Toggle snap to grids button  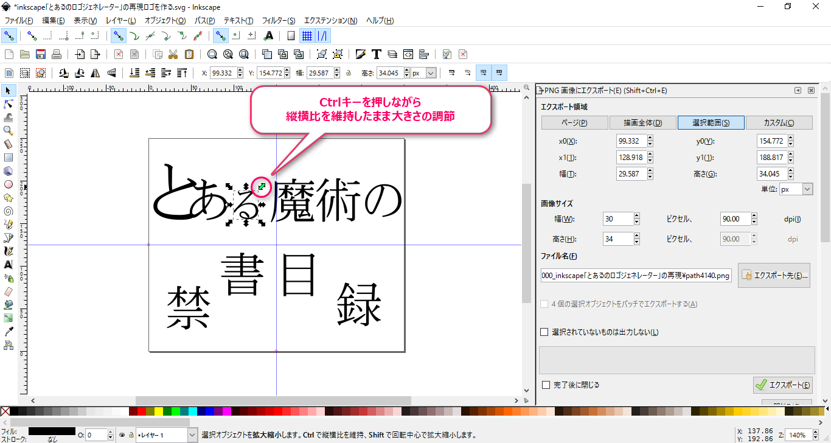pyautogui.click(x=307, y=35)
